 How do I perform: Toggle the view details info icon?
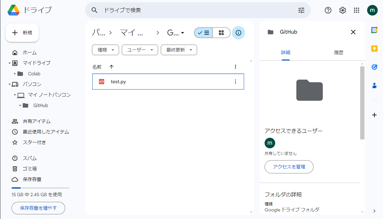coord(238,33)
